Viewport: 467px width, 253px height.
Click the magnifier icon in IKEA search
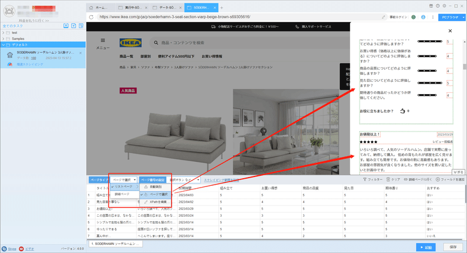[156, 43]
